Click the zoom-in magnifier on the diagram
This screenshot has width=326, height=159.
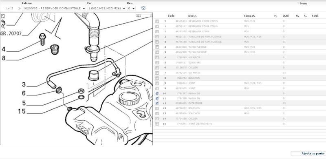2,21
